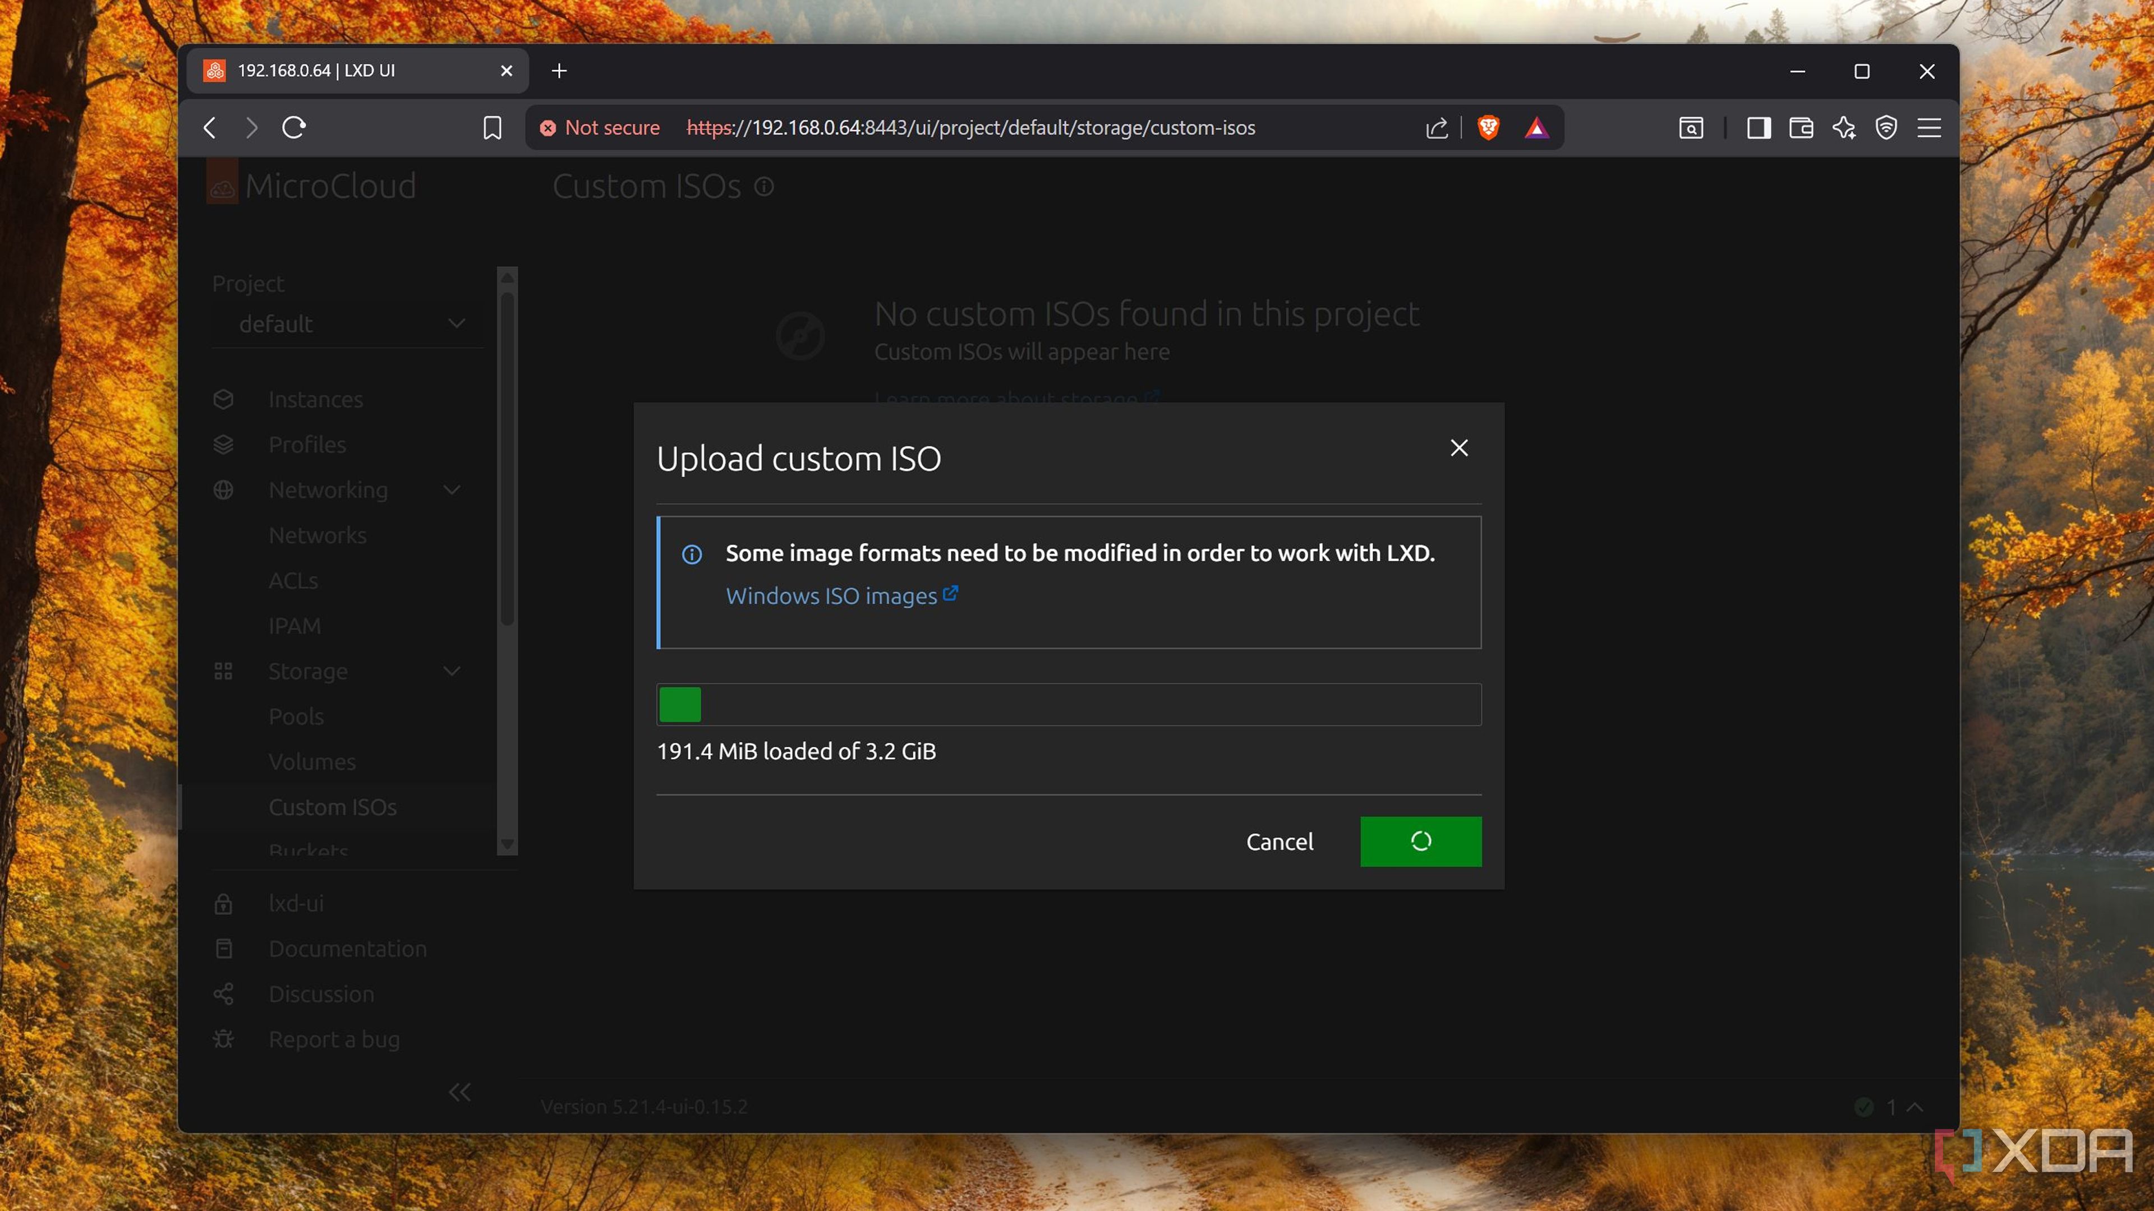Open Brave Shields lion icon
Screen dimensions: 2154x1211
tap(1488, 128)
